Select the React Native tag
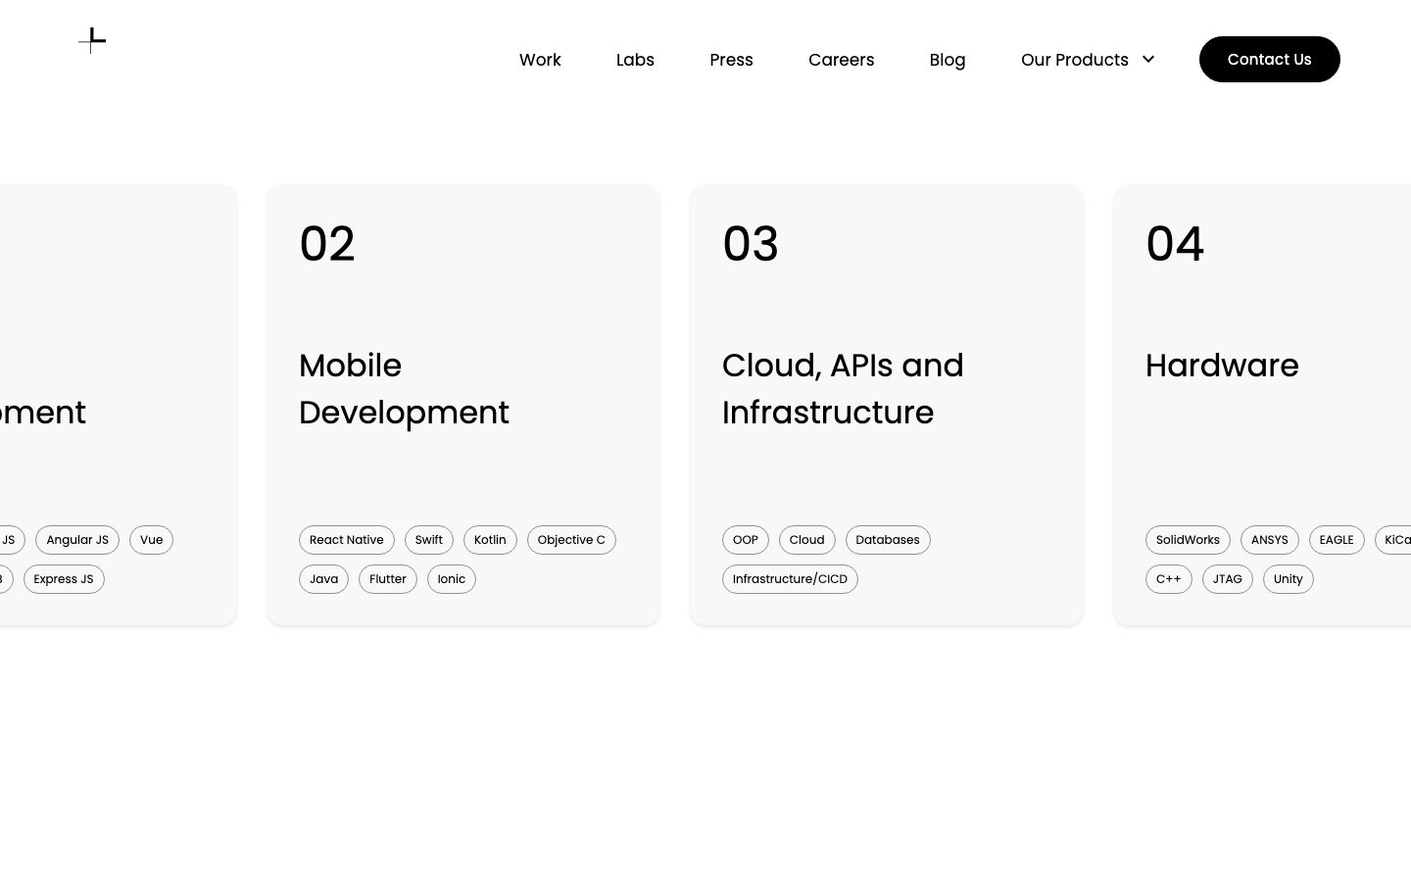The width and height of the screenshot is (1411, 882). click(347, 540)
